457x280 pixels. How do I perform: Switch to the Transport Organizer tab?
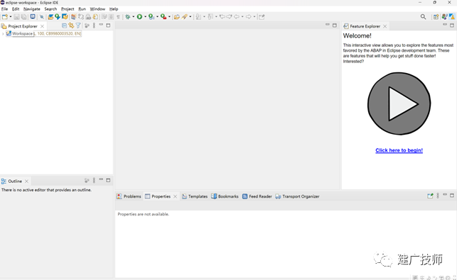(x=297, y=196)
